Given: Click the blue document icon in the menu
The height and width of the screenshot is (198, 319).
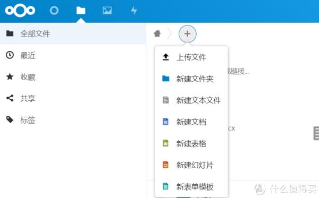Looking at the screenshot, I should pos(165,122).
